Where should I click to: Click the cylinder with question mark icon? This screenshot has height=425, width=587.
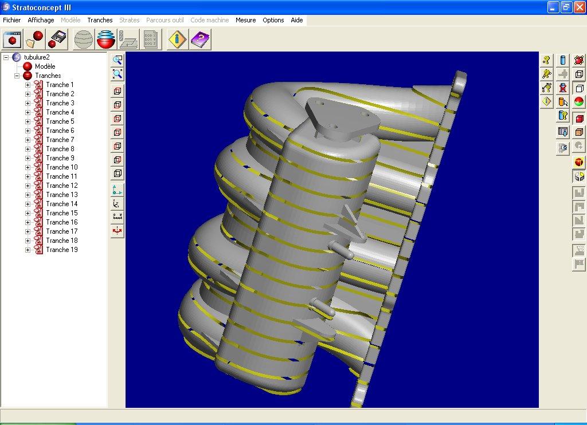563,116
